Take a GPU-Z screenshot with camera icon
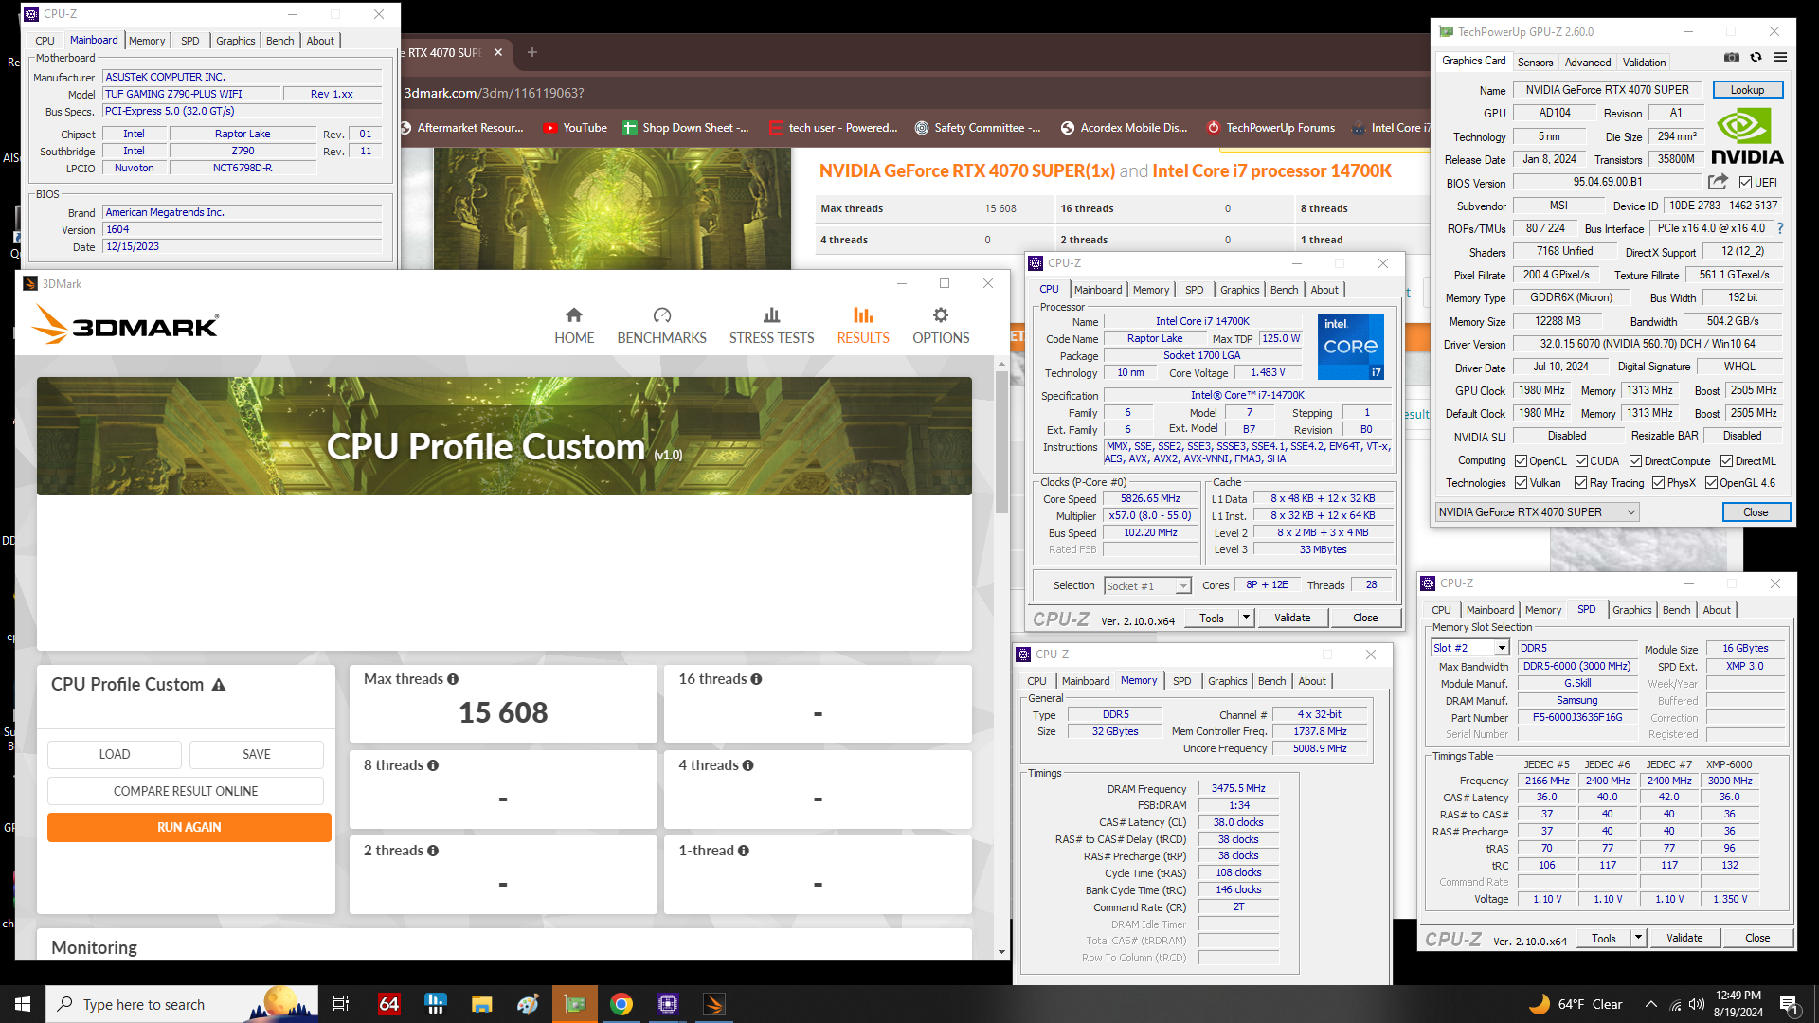This screenshot has height=1023, width=1819. (x=1731, y=58)
